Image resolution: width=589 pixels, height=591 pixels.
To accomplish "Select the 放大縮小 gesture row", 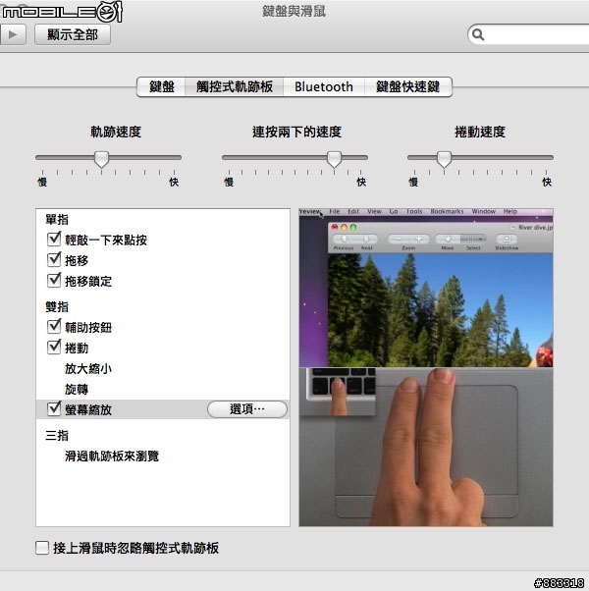I will pyautogui.click(x=163, y=368).
